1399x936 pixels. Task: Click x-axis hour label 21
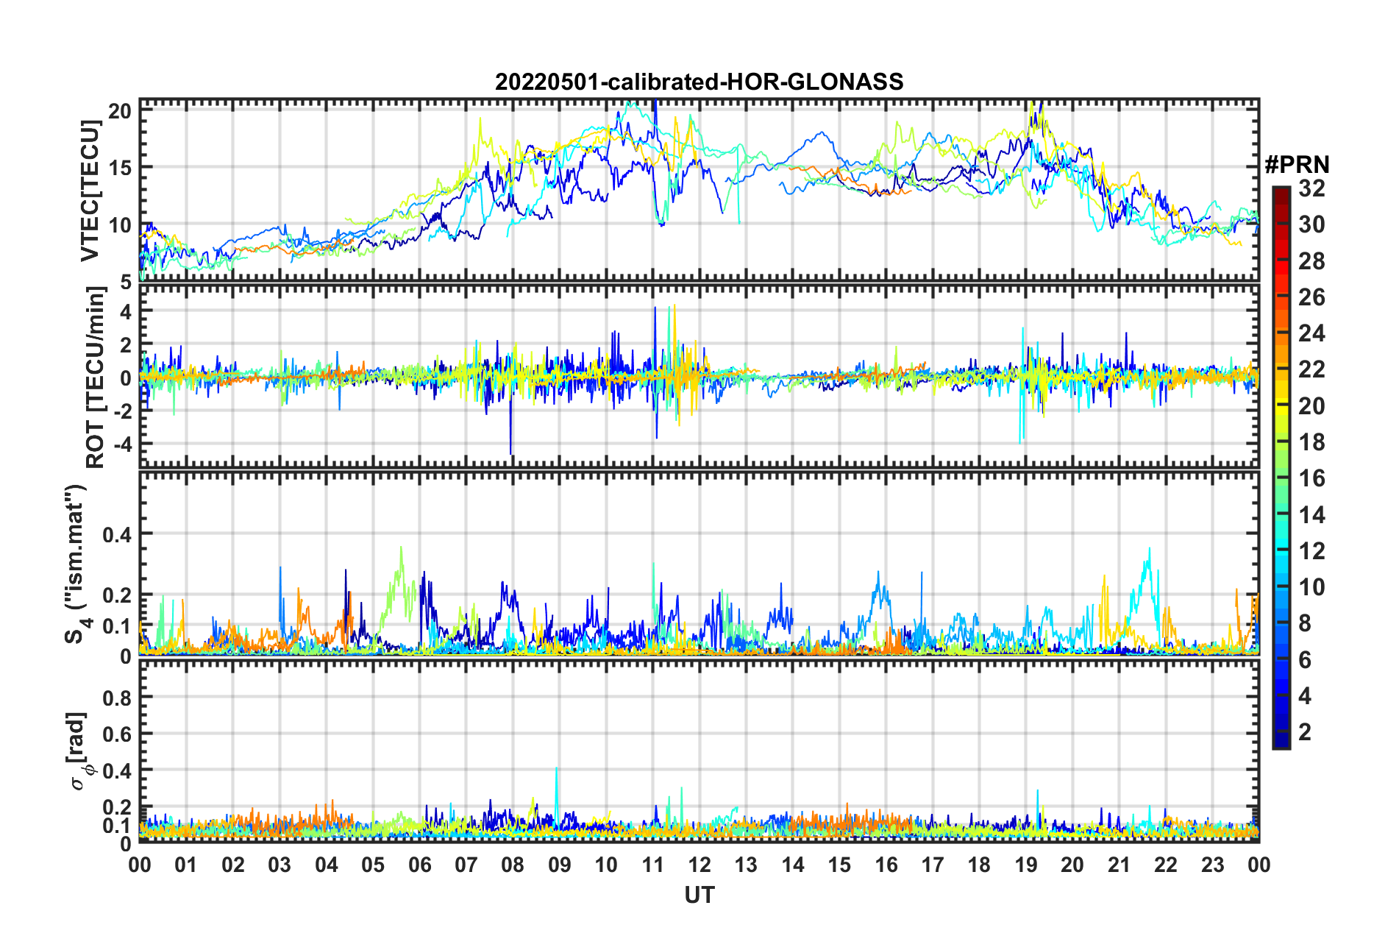coord(1119,865)
